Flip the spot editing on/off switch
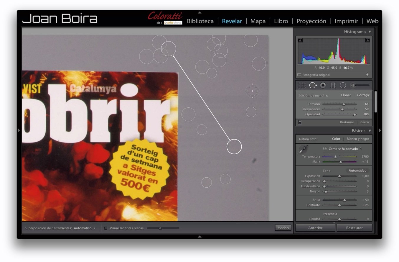 [300, 122]
